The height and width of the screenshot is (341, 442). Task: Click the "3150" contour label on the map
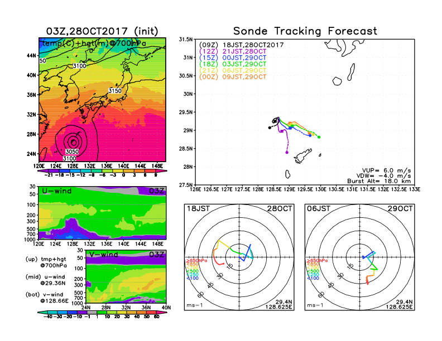tap(115, 91)
